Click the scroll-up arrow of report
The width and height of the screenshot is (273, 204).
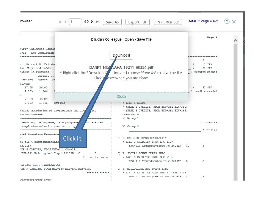(x=235, y=40)
